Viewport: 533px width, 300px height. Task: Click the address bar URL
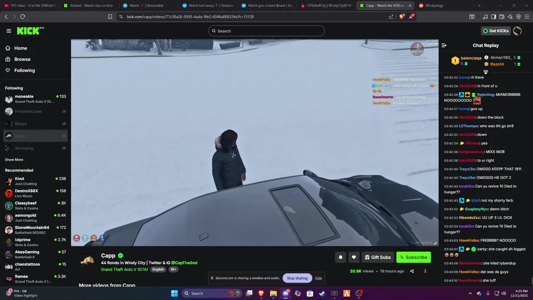pos(190,17)
